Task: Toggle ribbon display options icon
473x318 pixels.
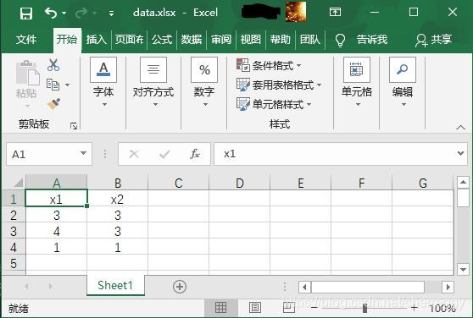Action: pos(335,12)
